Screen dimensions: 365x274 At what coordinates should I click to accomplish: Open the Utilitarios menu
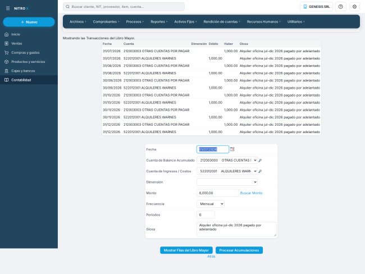click(295, 22)
